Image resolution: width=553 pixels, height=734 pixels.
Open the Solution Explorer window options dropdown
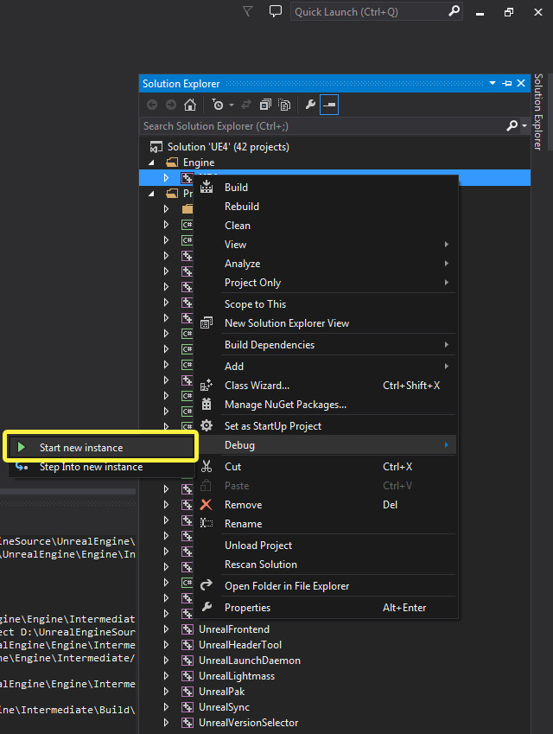493,83
